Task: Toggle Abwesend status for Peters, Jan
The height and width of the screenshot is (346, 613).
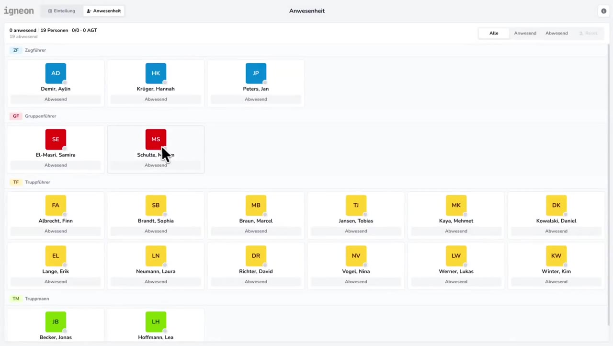Action: 256,99
